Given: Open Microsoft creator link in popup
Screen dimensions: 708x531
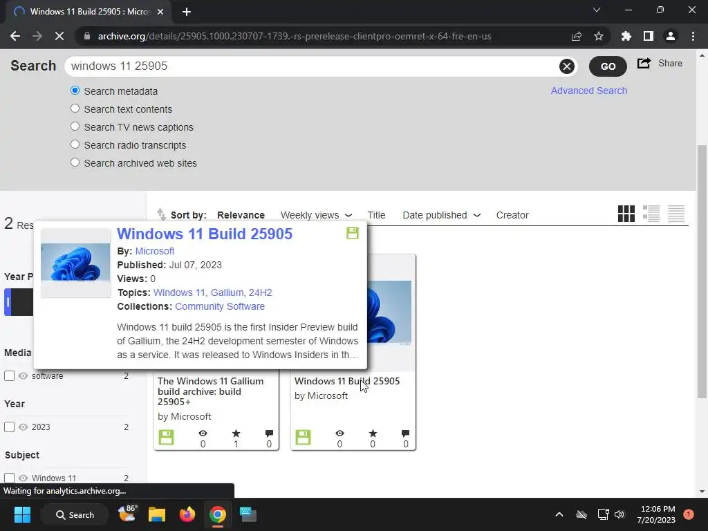Looking at the screenshot, I should point(154,251).
